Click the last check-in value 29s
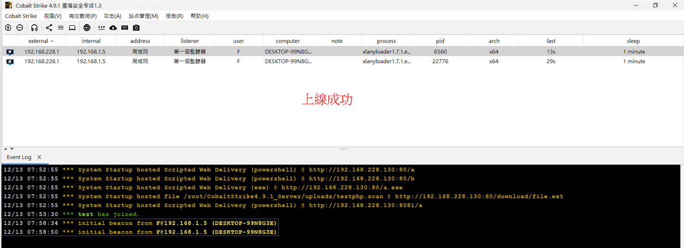Viewport: 684px width, 248px height. click(x=551, y=62)
